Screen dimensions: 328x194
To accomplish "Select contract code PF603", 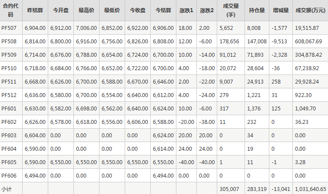I will click(x=9, y=136).
